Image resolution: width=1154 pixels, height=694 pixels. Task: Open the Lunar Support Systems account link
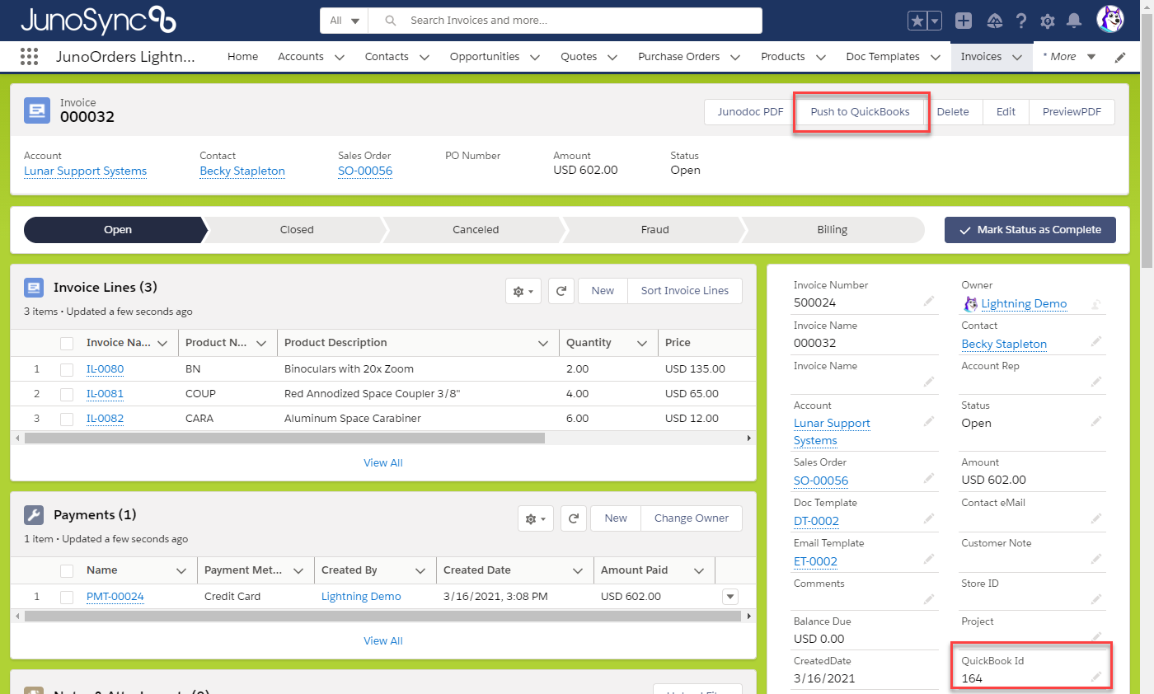[x=85, y=171]
